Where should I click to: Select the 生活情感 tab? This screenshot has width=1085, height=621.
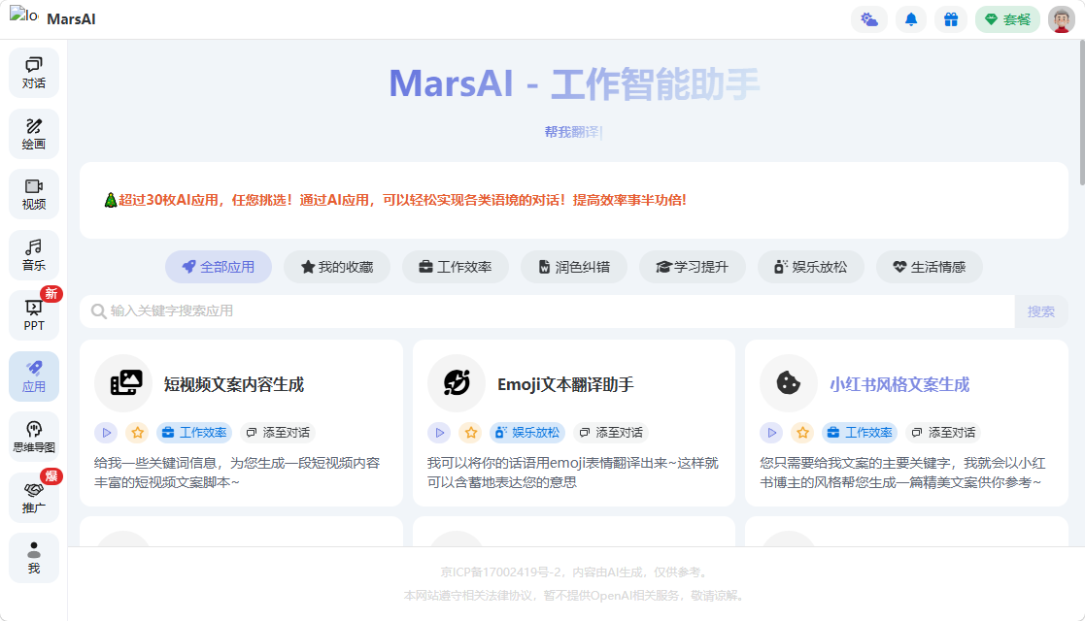(x=930, y=267)
